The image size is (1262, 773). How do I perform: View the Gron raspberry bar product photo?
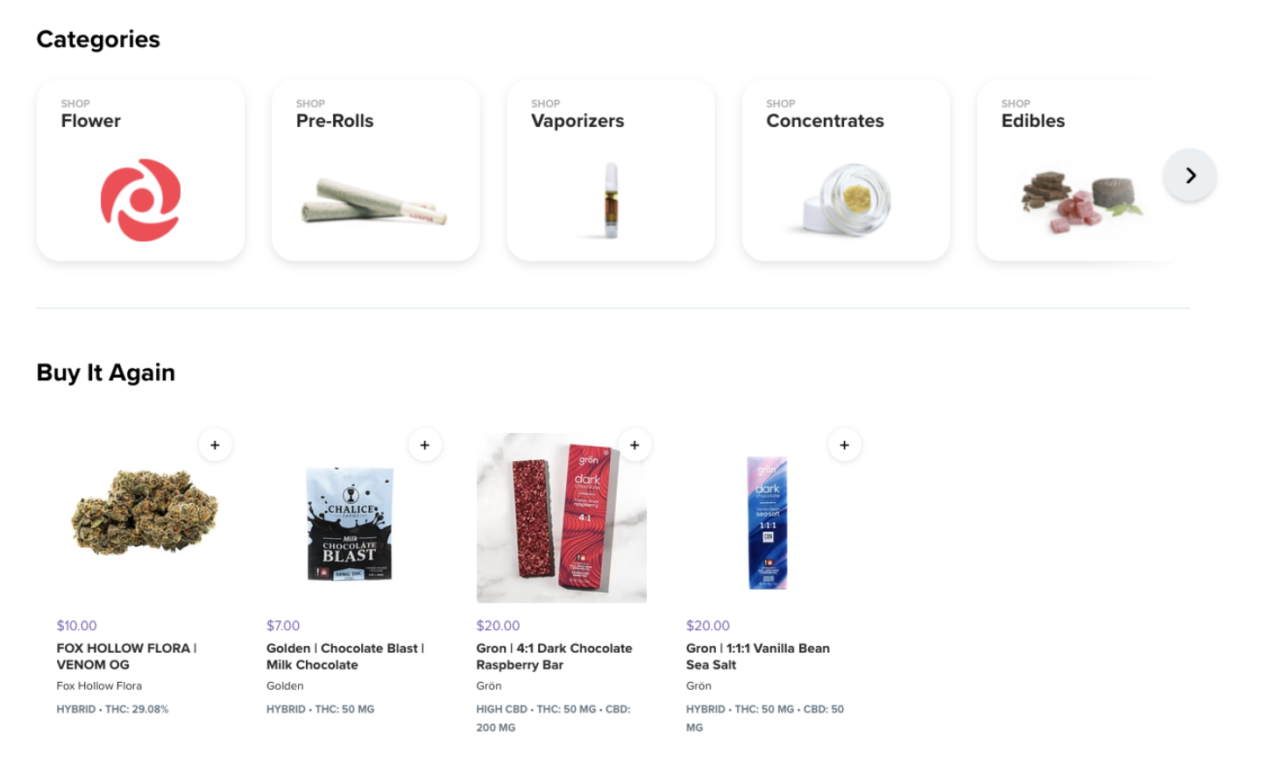click(x=562, y=518)
